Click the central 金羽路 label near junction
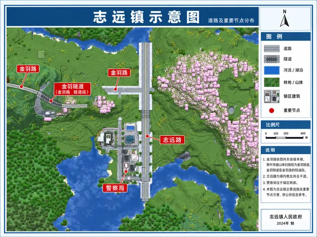Image resolution: width=317 pixels, height=237 pixels. (119, 73)
